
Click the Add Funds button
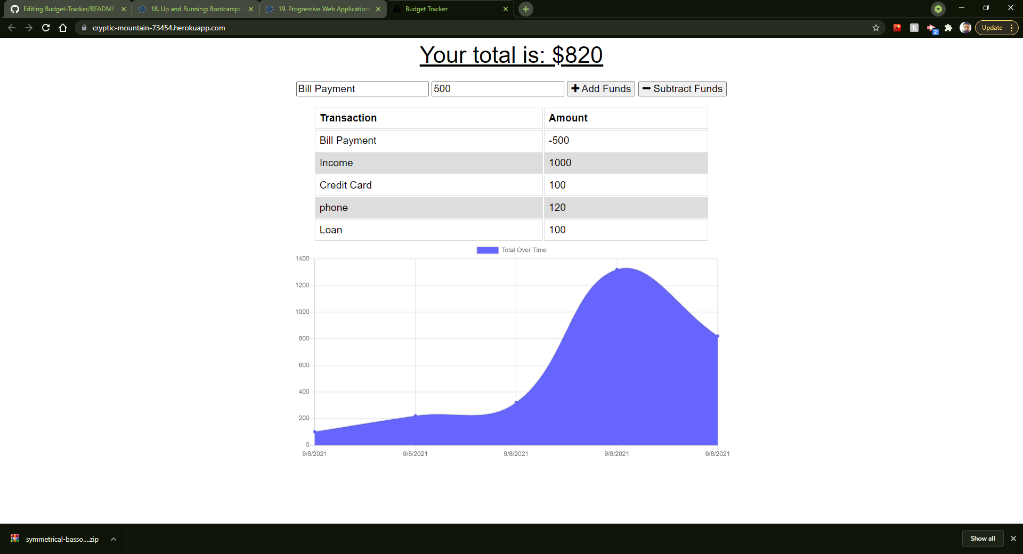pos(600,88)
